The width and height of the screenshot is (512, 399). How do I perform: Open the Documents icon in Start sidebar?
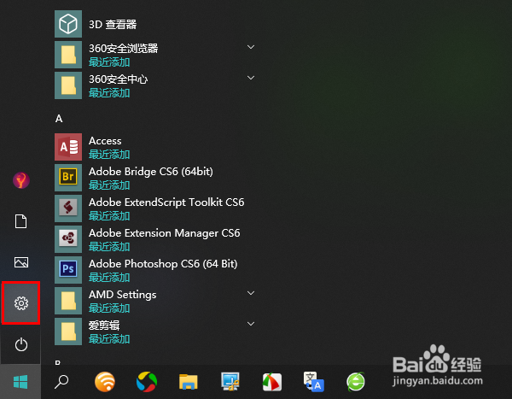click(20, 221)
